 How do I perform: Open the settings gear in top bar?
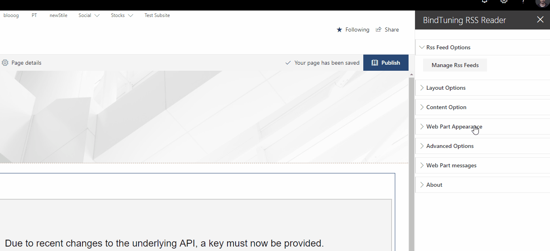coord(504,2)
